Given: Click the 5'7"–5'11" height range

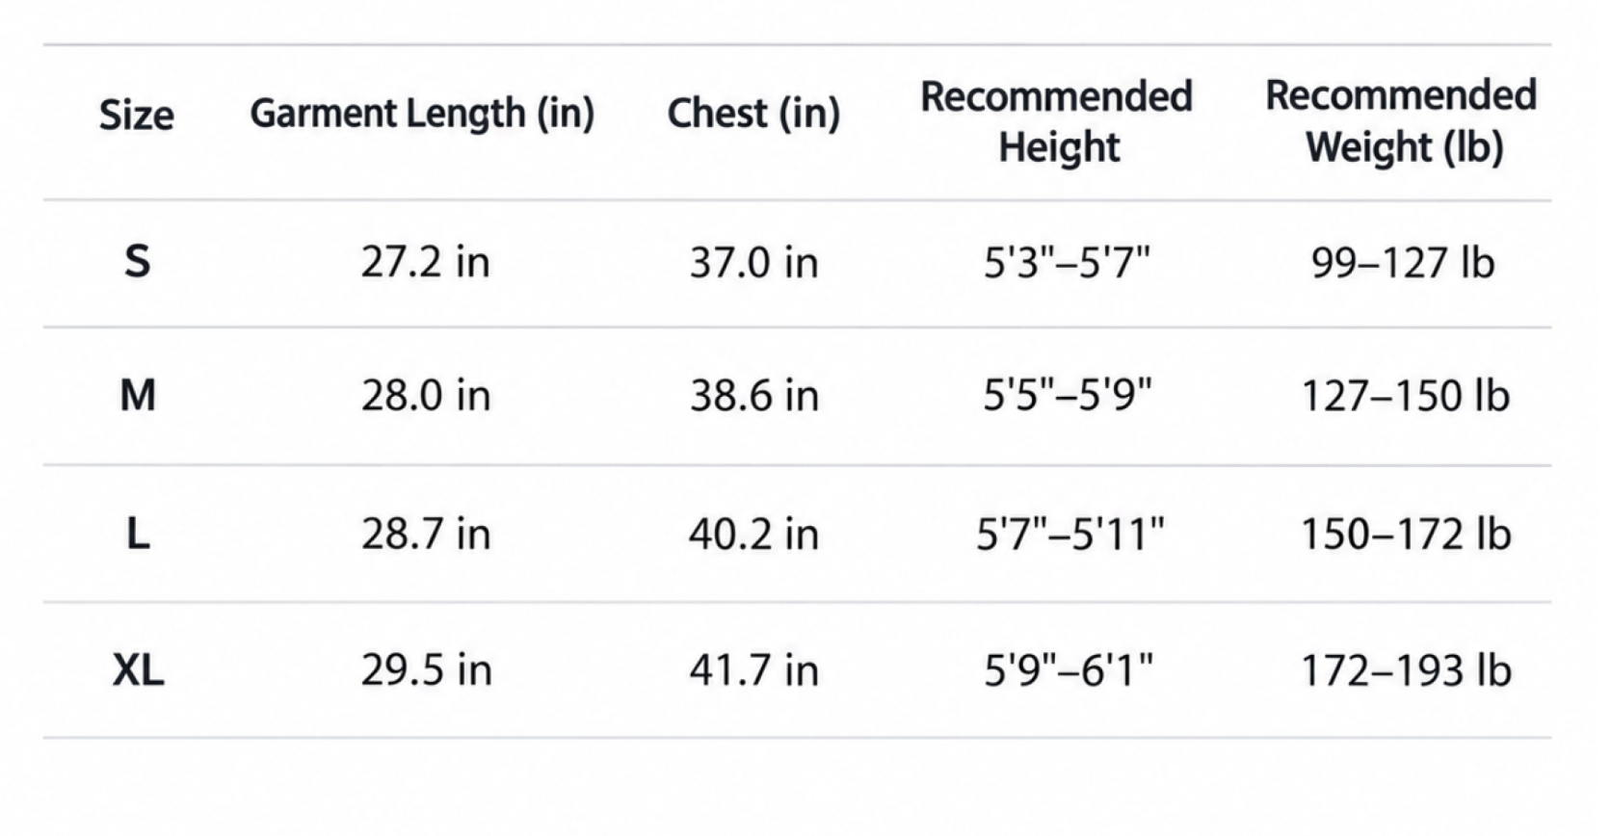Looking at the screenshot, I should coord(1070,534).
